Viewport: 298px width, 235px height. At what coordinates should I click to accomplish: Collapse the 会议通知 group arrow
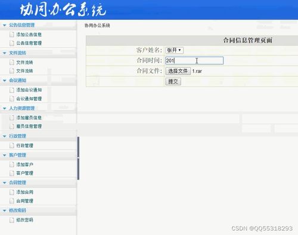click(4, 81)
